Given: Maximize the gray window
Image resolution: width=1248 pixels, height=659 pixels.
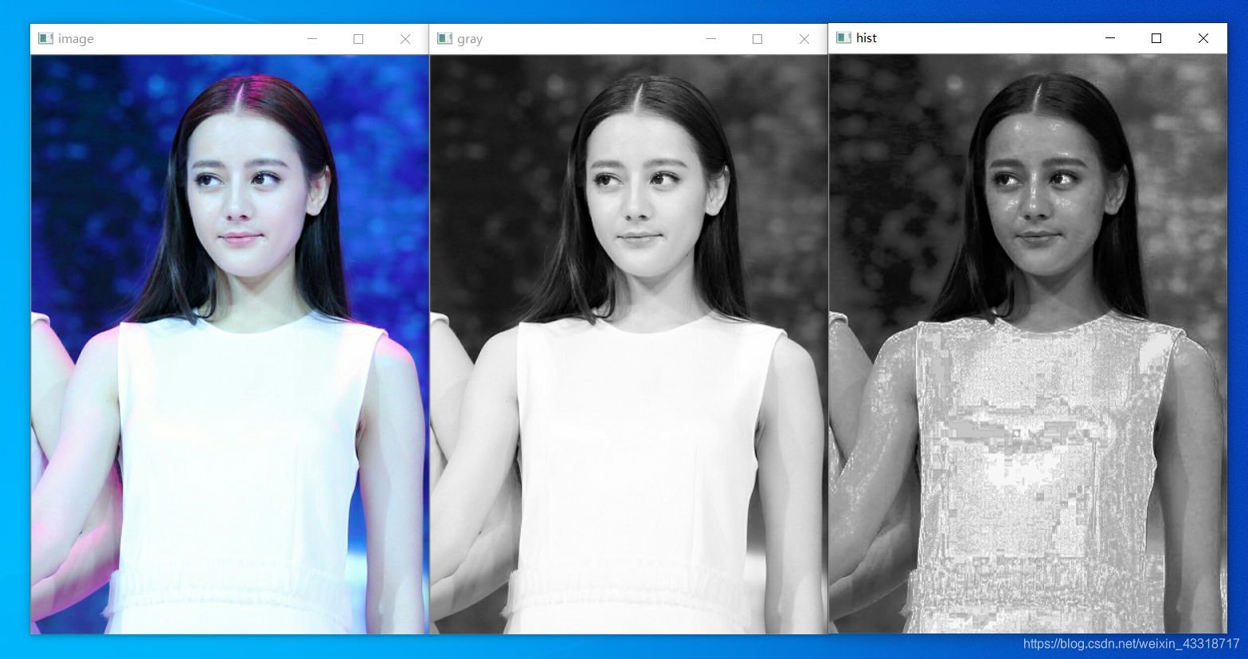Looking at the screenshot, I should (x=757, y=39).
